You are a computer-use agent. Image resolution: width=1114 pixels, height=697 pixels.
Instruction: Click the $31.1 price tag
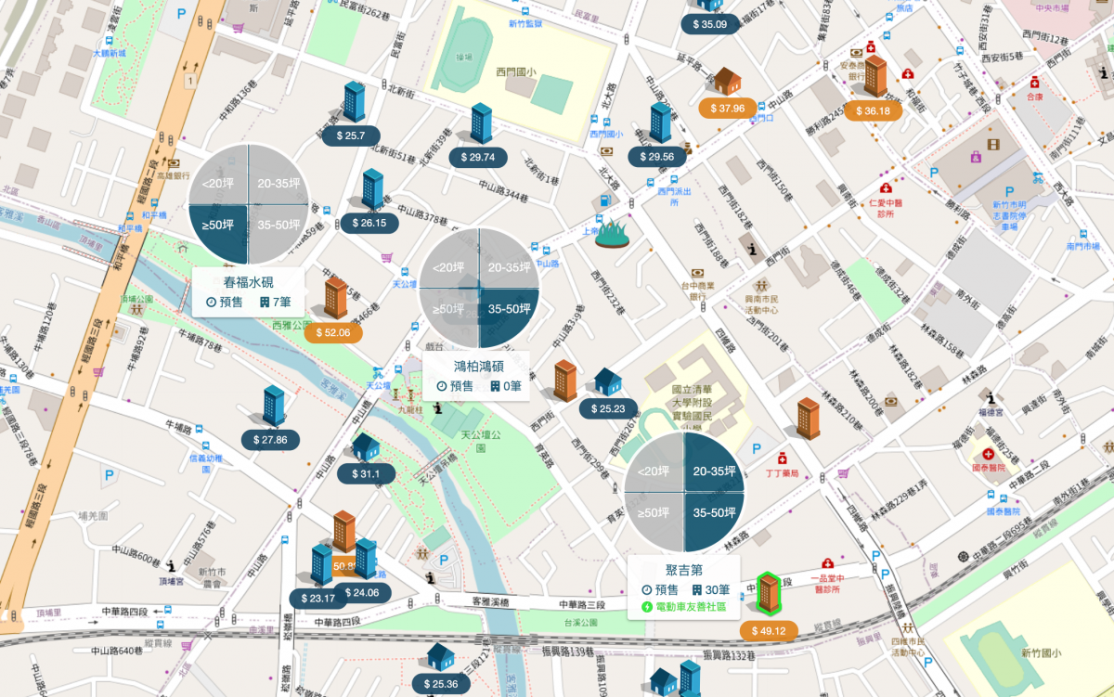click(x=366, y=474)
